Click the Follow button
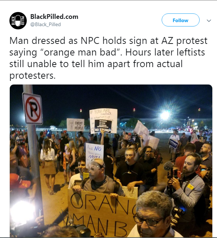Screen dimensions: 217x238 pyautogui.click(x=180, y=20)
